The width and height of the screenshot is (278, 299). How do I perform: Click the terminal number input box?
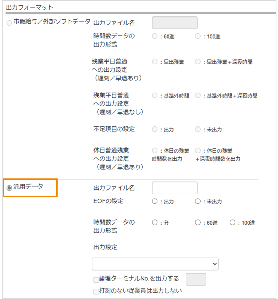196,279
